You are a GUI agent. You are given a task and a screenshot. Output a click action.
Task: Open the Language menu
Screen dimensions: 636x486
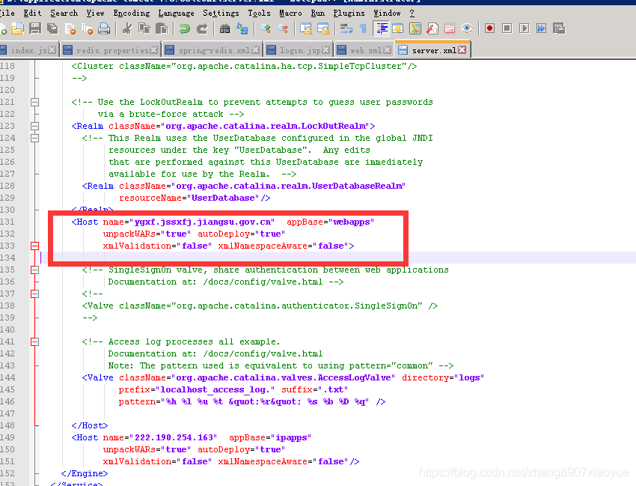tap(176, 13)
